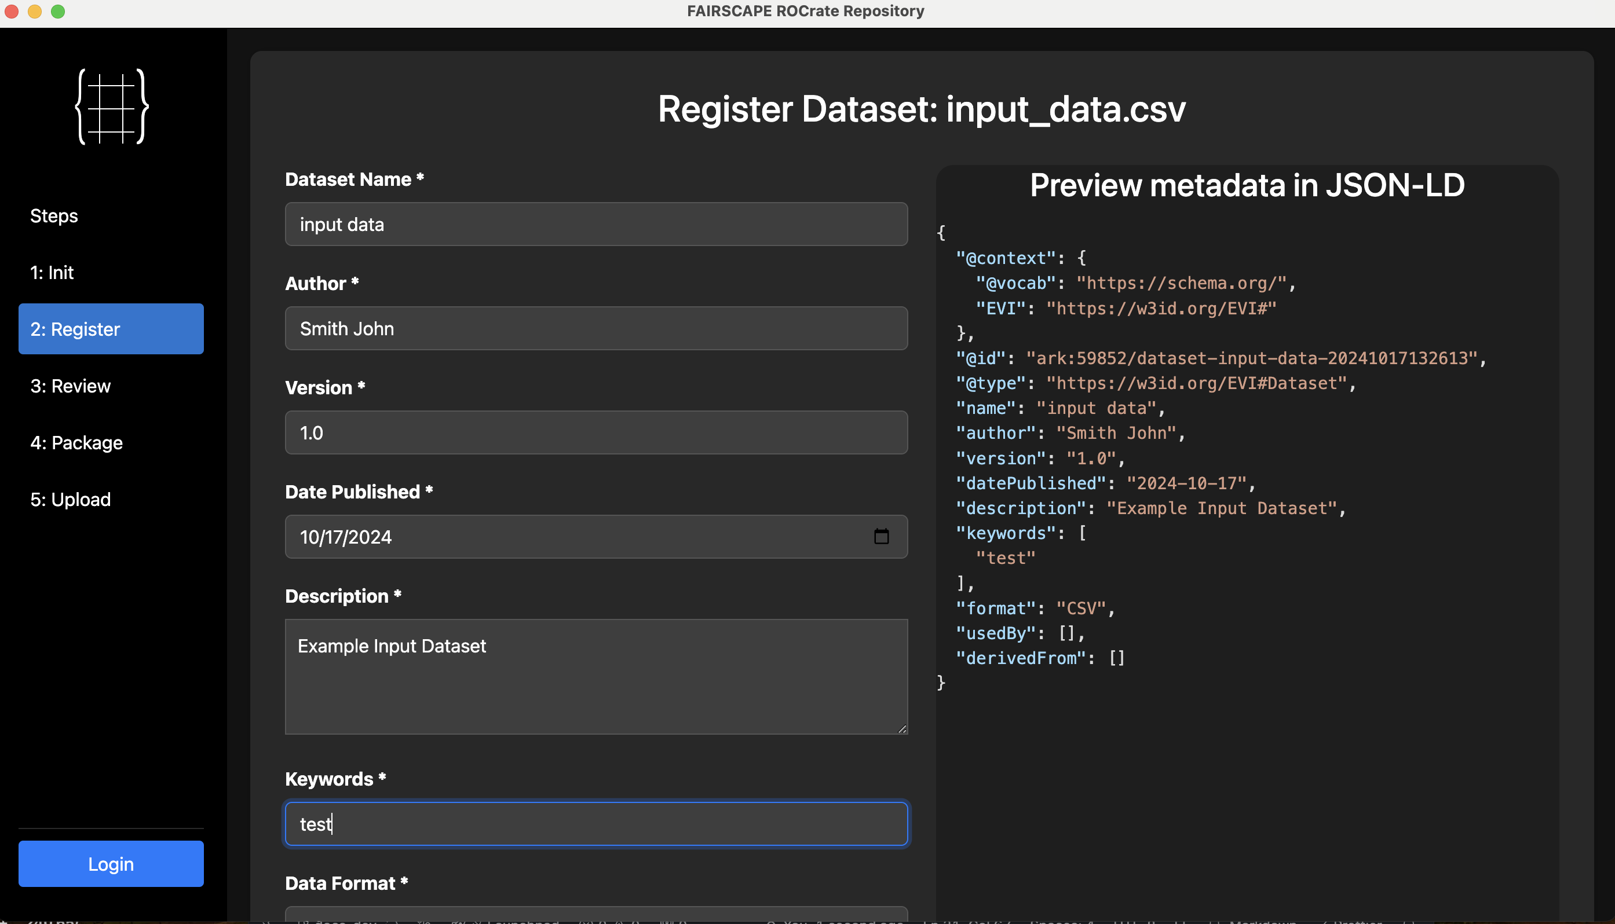
Task: Focus the Dataset Name field
Action: pyautogui.click(x=596, y=224)
